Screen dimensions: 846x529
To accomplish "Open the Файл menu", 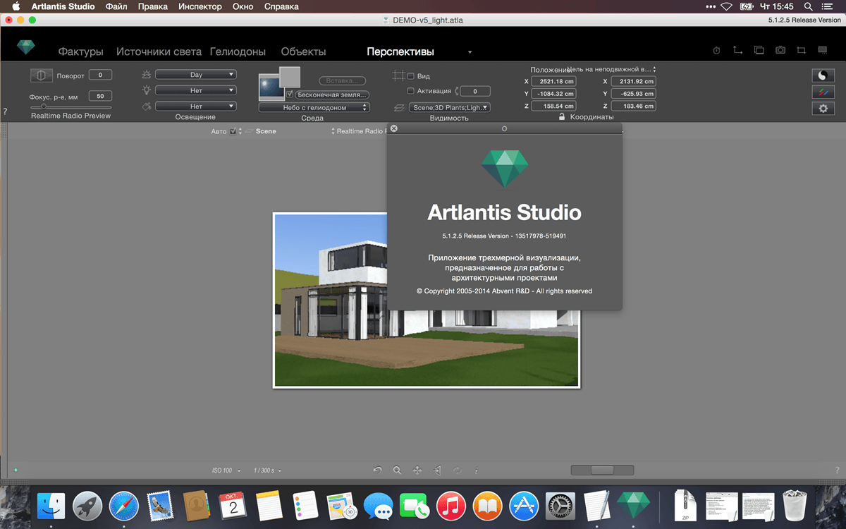I will point(116,6).
